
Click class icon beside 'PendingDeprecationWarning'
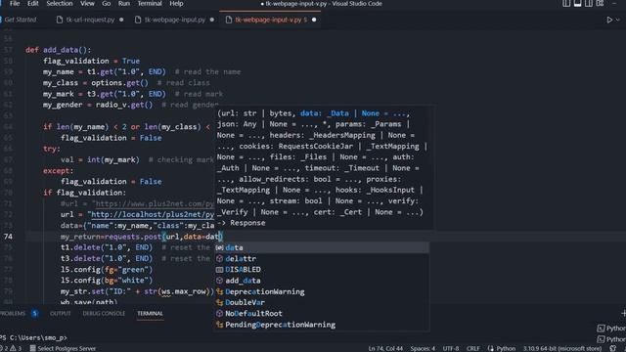click(219, 325)
